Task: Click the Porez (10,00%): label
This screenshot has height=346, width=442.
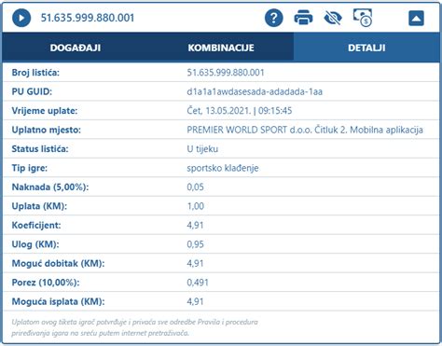Action: tap(46, 283)
